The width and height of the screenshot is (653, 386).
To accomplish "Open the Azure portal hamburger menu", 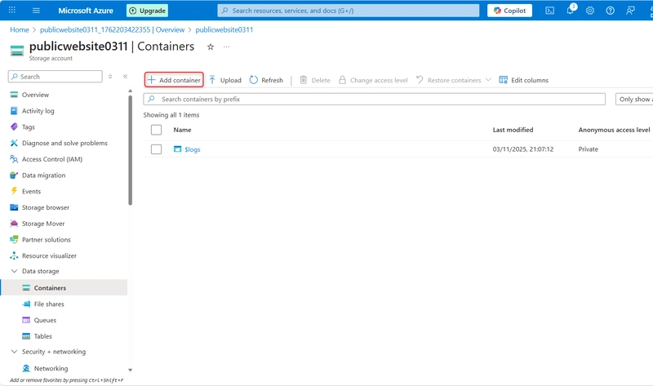I will (x=37, y=11).
